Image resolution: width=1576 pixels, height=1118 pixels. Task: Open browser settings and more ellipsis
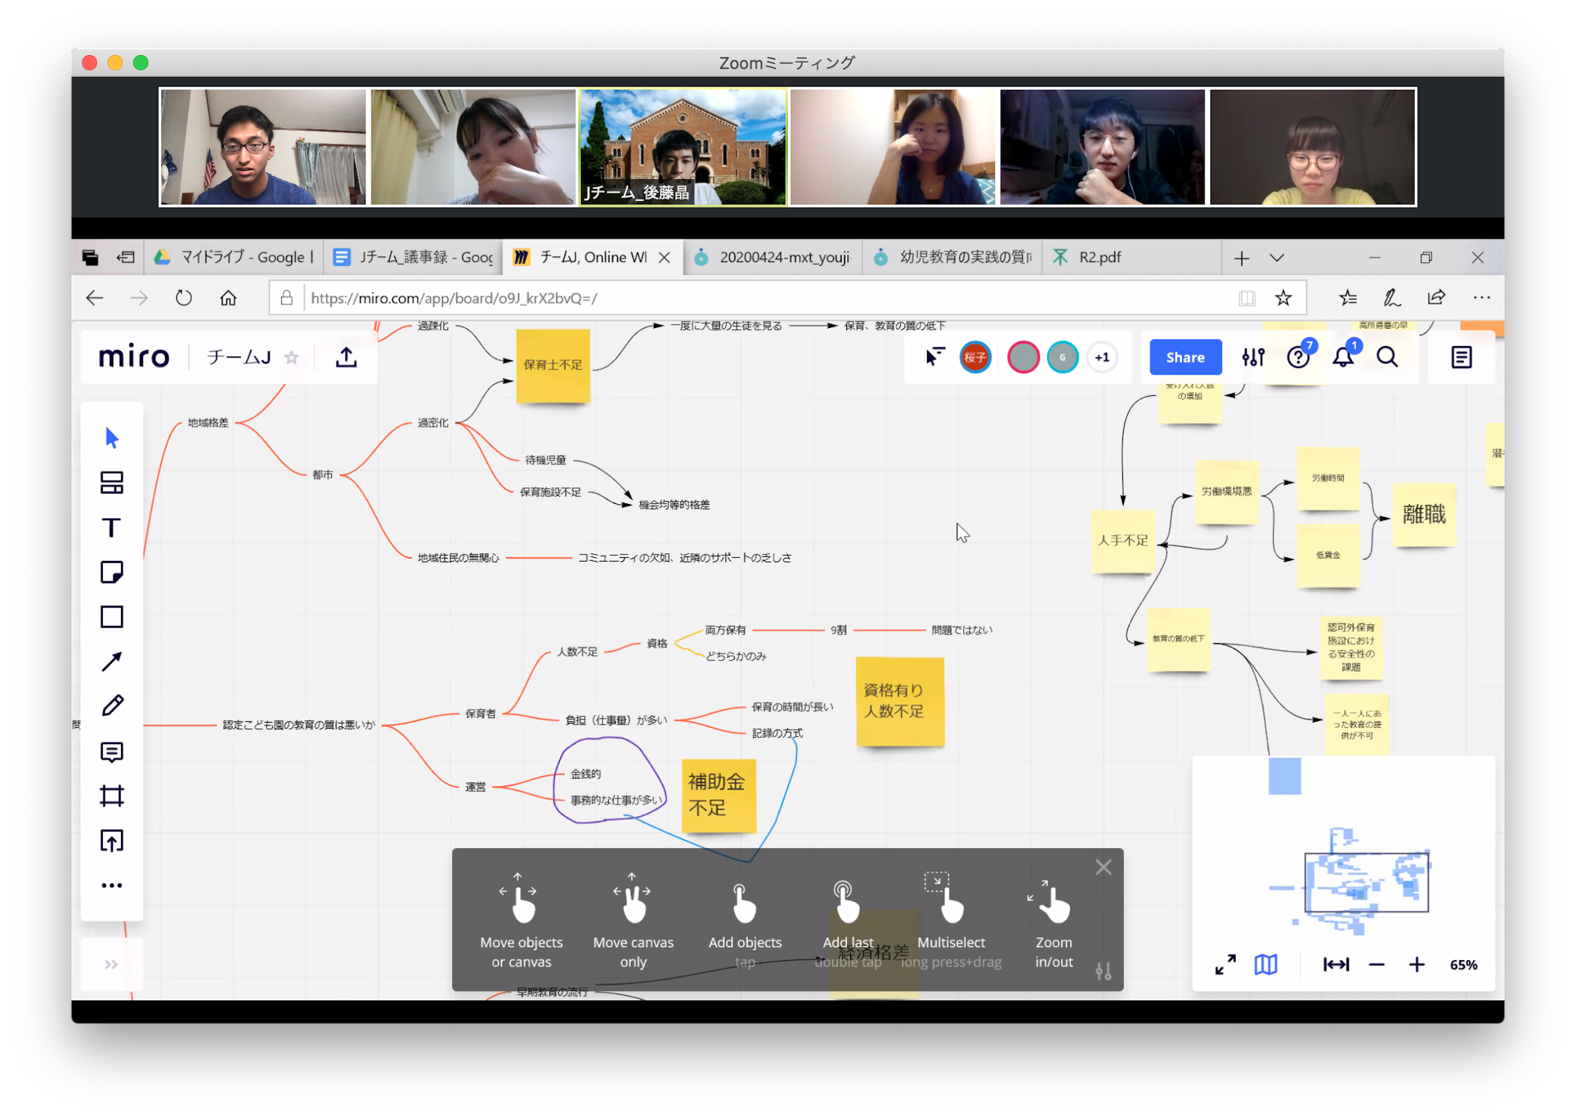[x=1481, y=298]
